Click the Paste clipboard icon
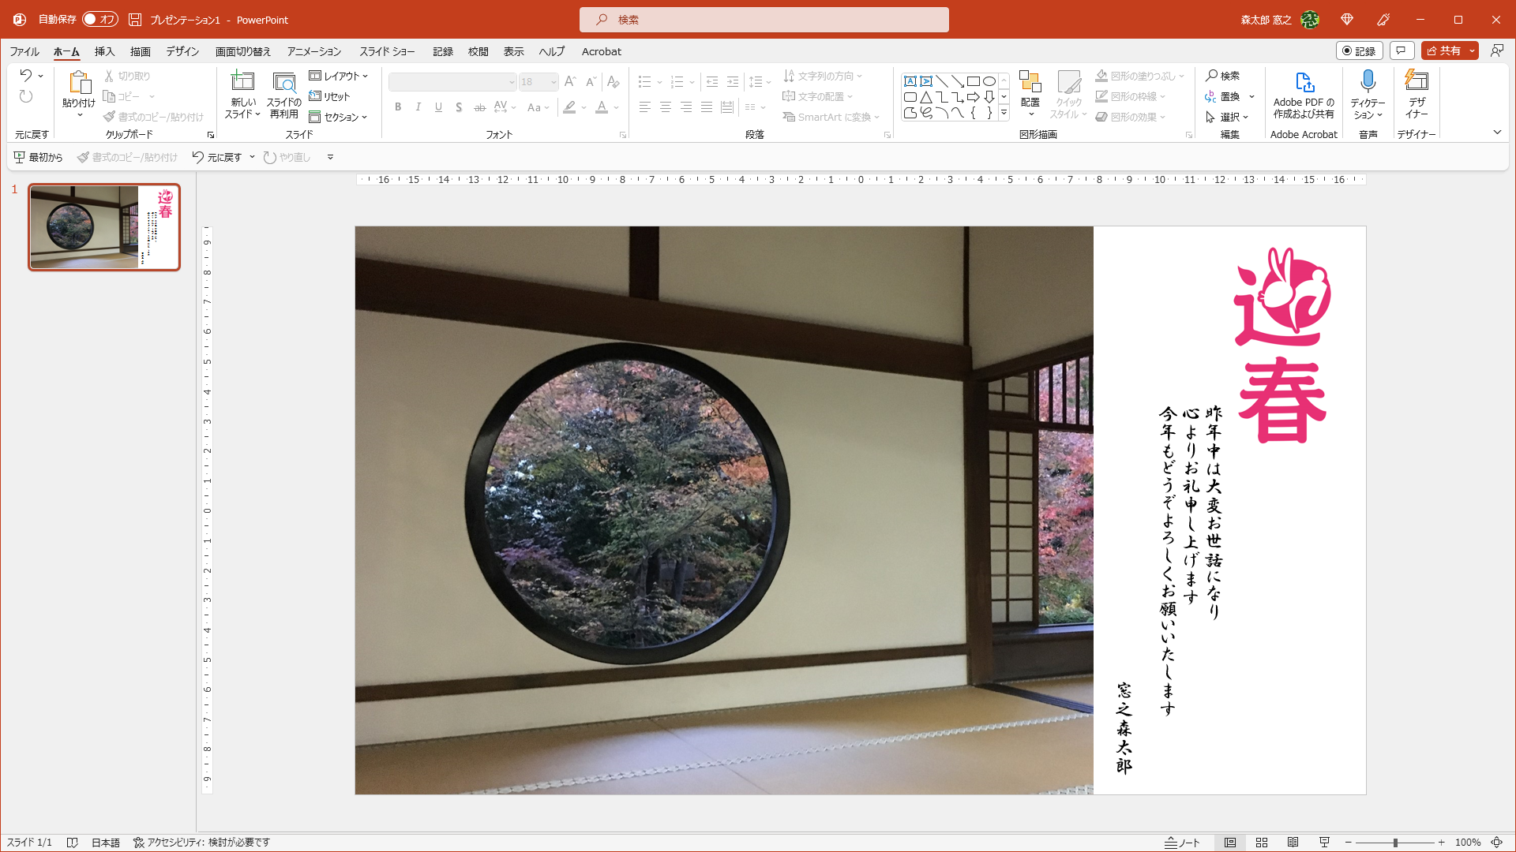This screenshot has width=1516, height=852. click(x=79, y=81)
